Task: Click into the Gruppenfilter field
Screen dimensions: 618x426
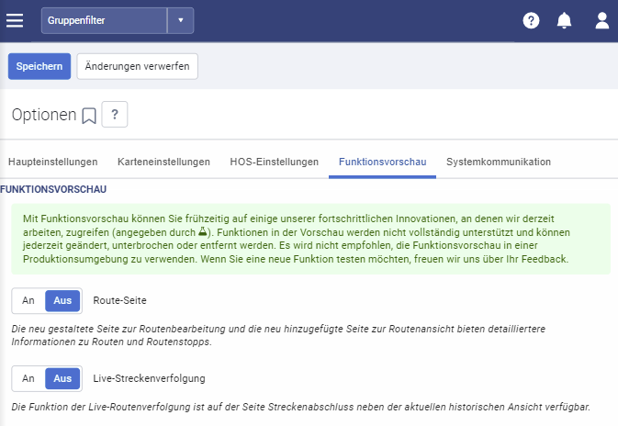Action: (104, 20)
